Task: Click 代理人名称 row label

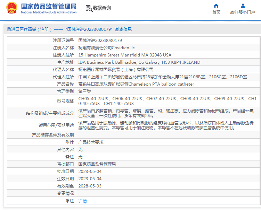Action: tap(63, 70)
